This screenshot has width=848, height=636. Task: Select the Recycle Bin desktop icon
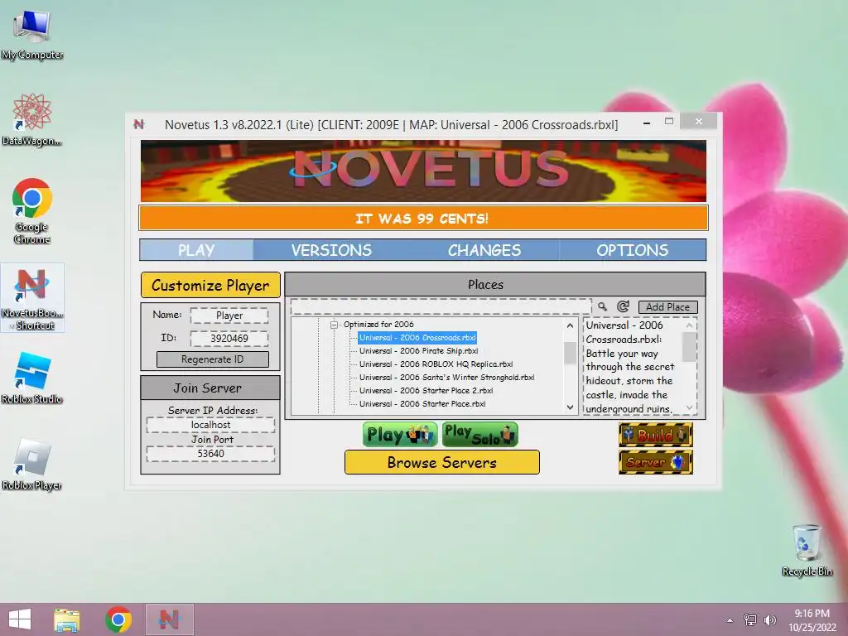point(807,550)
